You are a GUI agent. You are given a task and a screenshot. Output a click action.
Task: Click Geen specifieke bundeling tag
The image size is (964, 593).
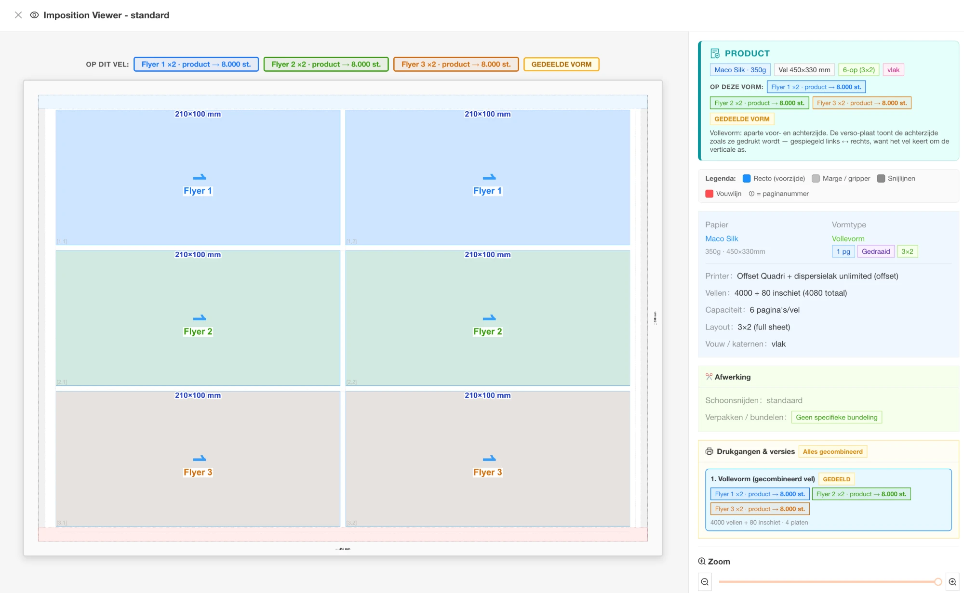pyautogui.click(x=837, y=417)
